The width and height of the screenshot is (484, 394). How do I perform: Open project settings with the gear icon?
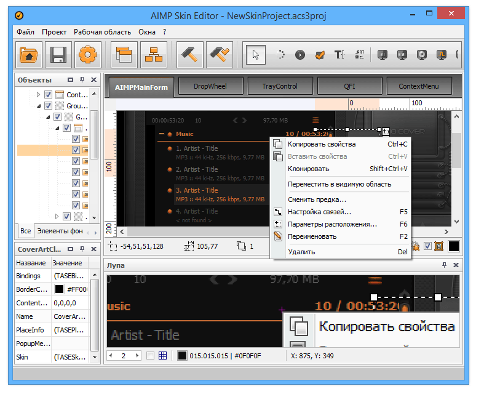tap(88, 55)
